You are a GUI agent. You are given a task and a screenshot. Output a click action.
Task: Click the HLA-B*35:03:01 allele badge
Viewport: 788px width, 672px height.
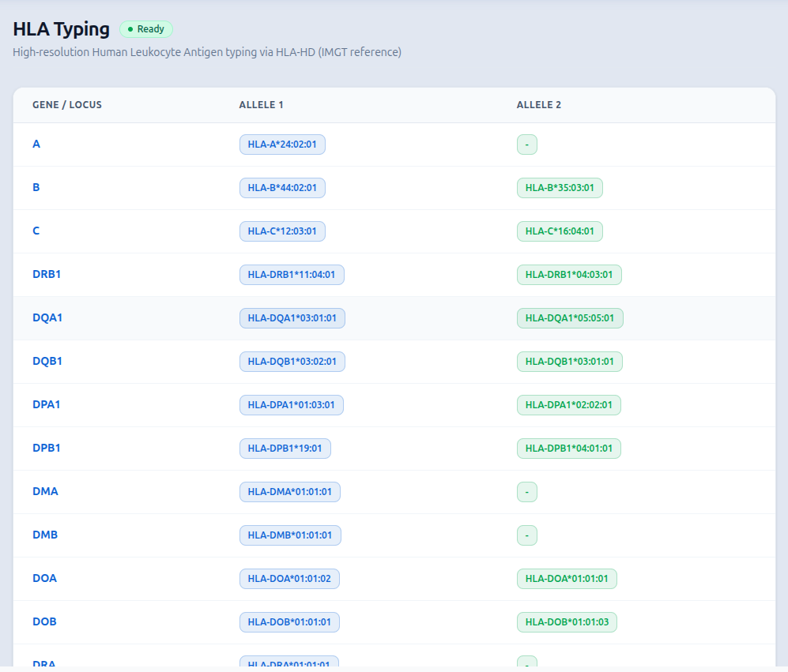tap(560, 188)
